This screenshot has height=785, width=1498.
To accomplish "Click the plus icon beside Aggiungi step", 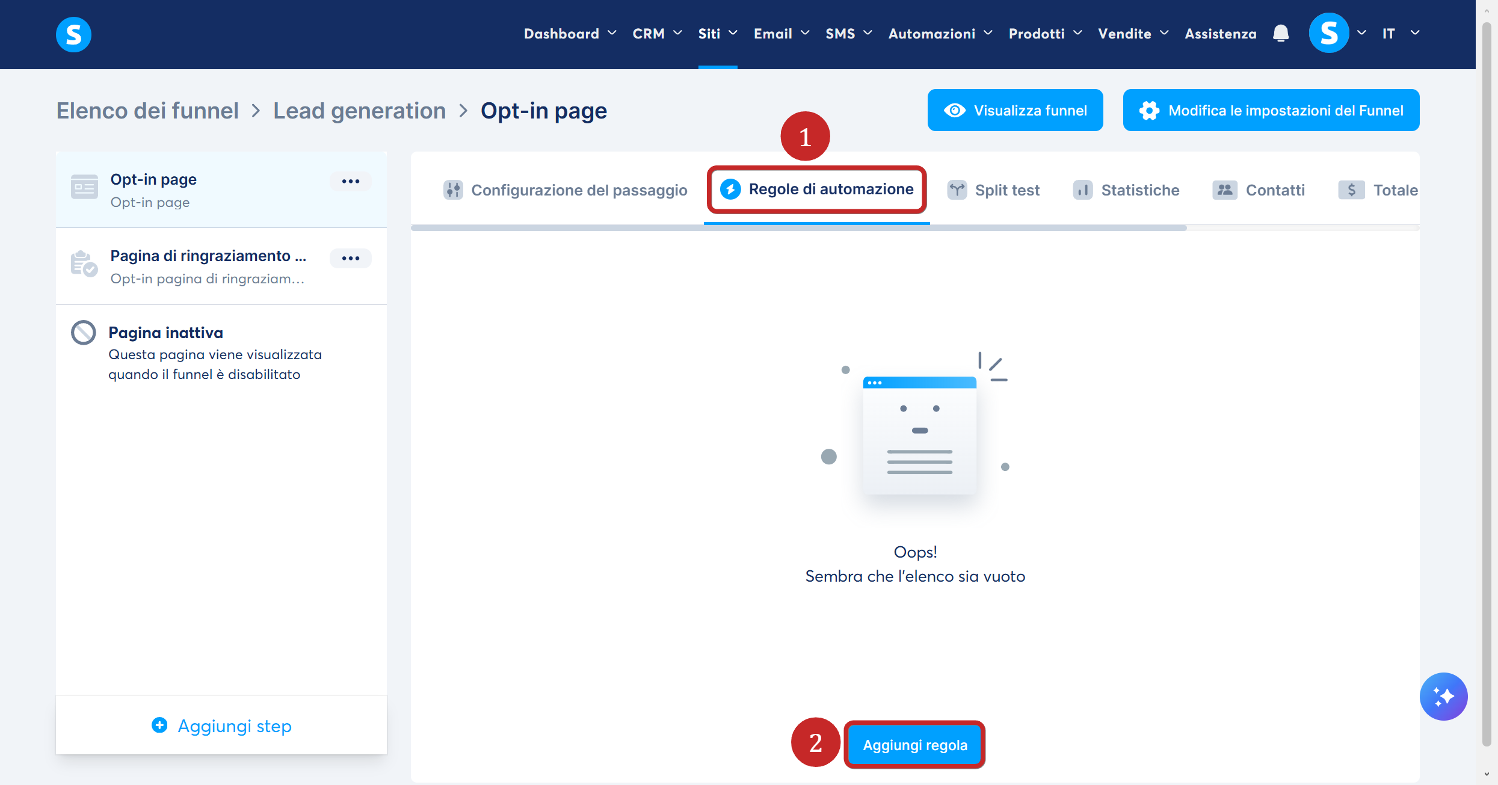I will click(x=159, y=725).
